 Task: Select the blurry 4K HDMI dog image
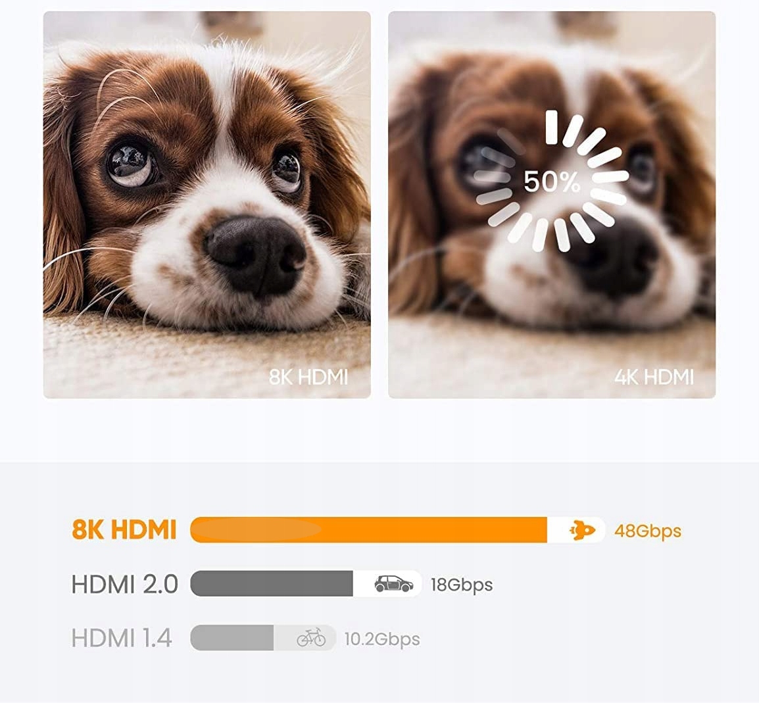[x=552, y=205]
